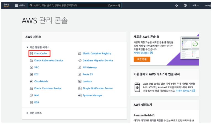Click the EC2 chip icon
The height and width of the screenshot is (124, 213).
coord(31,74)
